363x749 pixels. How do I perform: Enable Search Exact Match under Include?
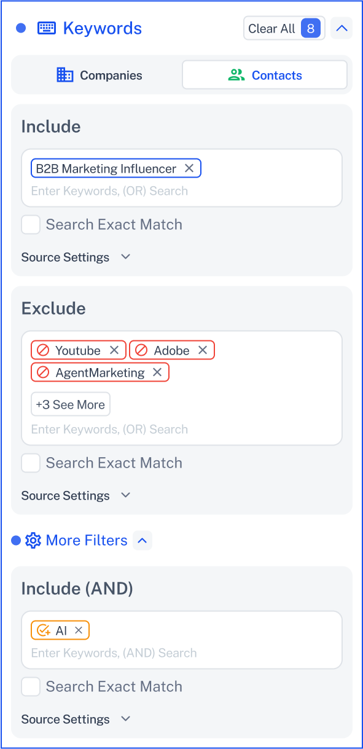31,224
